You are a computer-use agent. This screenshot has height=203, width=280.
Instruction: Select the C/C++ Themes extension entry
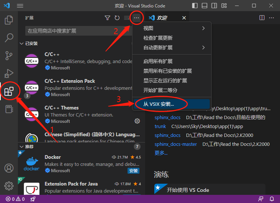(x=81, y=115)
